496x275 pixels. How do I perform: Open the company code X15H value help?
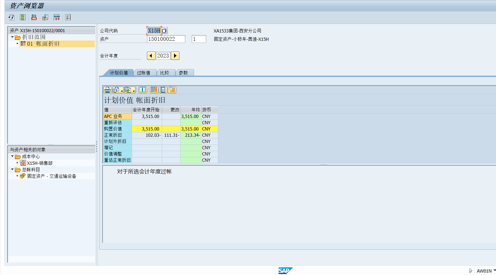[x=165, y=30]
